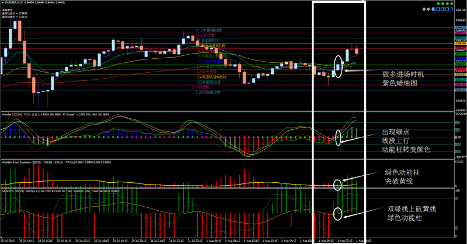Select the [+2/8] 极端过度 level label
The image size is (467, 244).
pyautogui.click(x=209, y=30)
